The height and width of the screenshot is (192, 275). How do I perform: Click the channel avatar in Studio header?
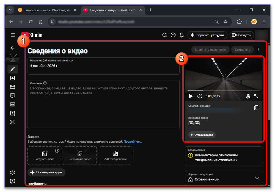(261, 35)
